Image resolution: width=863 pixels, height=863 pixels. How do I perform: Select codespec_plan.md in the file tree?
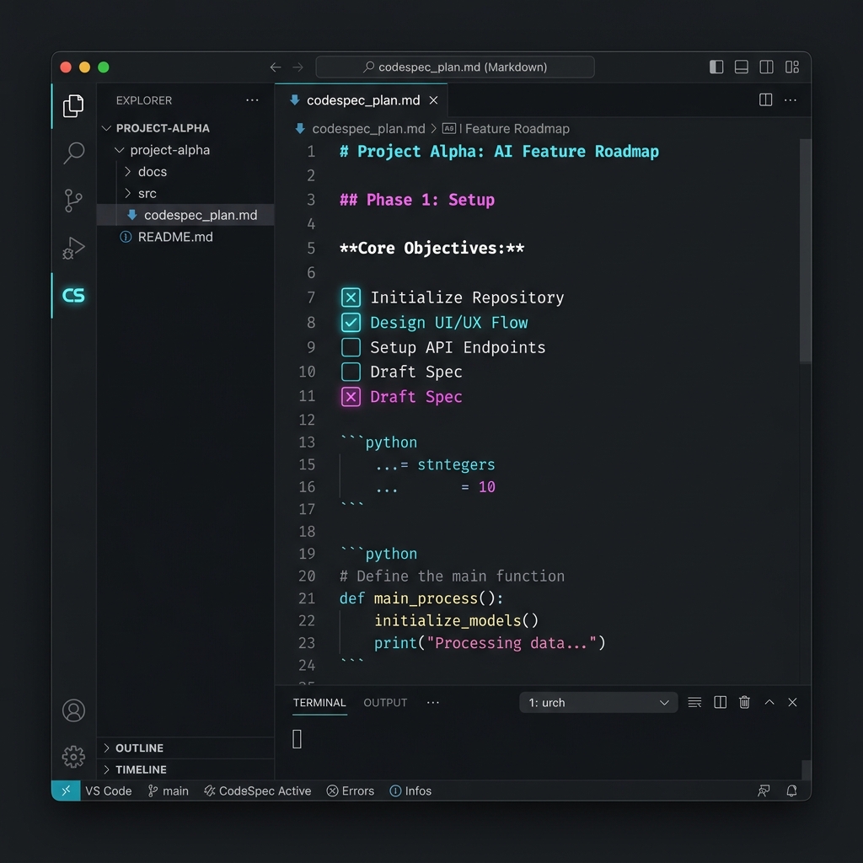point(185,215)
